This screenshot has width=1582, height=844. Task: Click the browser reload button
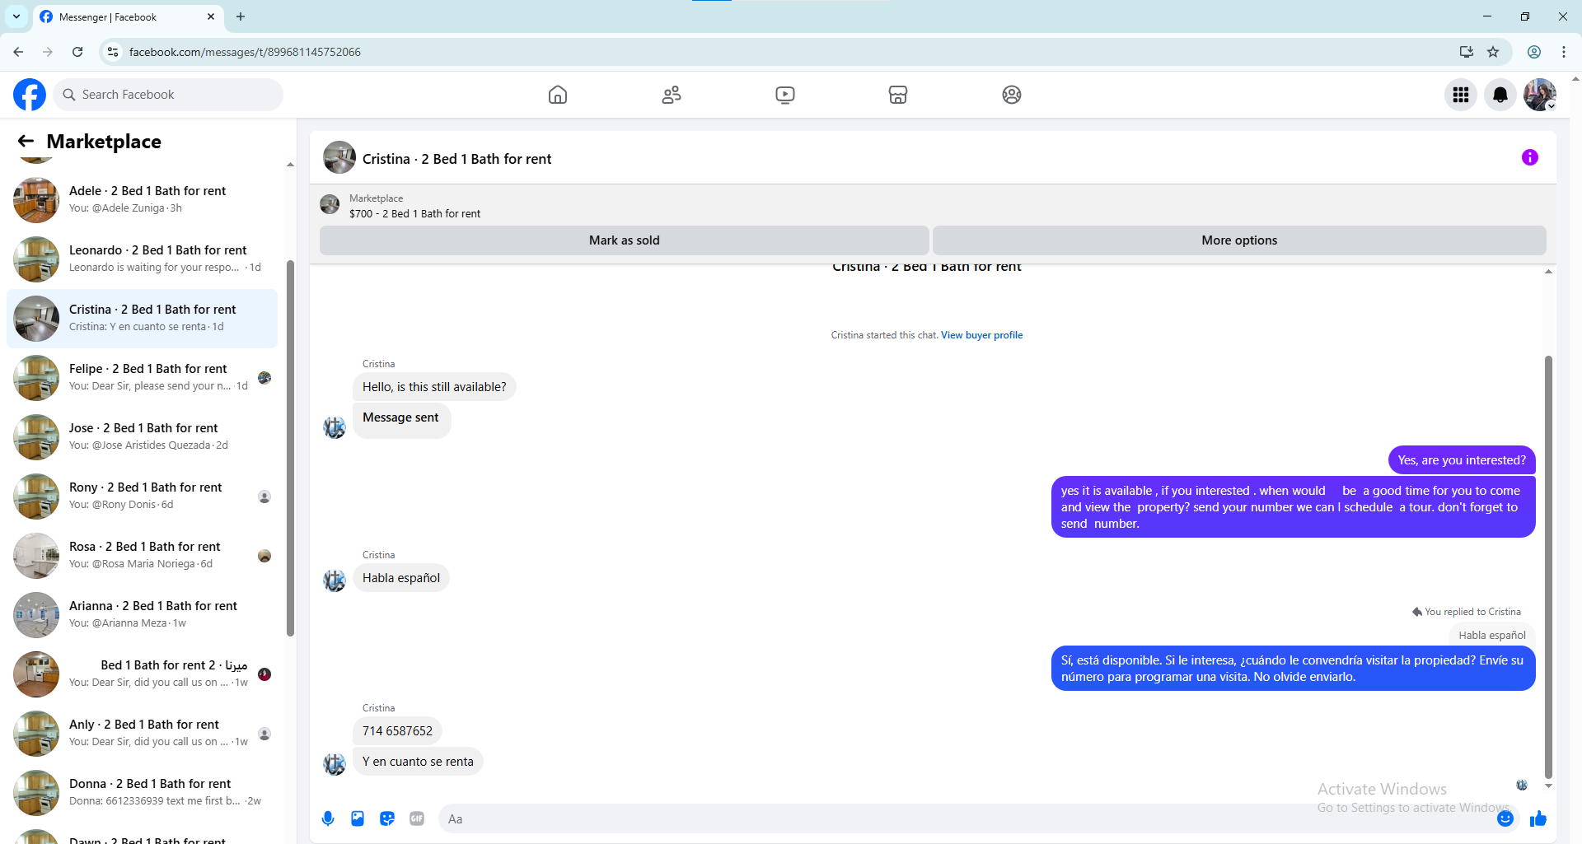point(77,52)
